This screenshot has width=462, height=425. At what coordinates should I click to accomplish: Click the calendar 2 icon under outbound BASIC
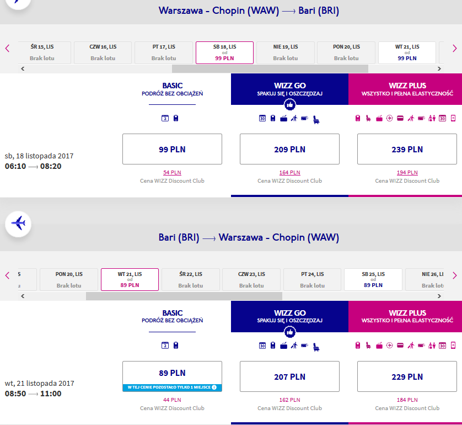tap(165, 118)
